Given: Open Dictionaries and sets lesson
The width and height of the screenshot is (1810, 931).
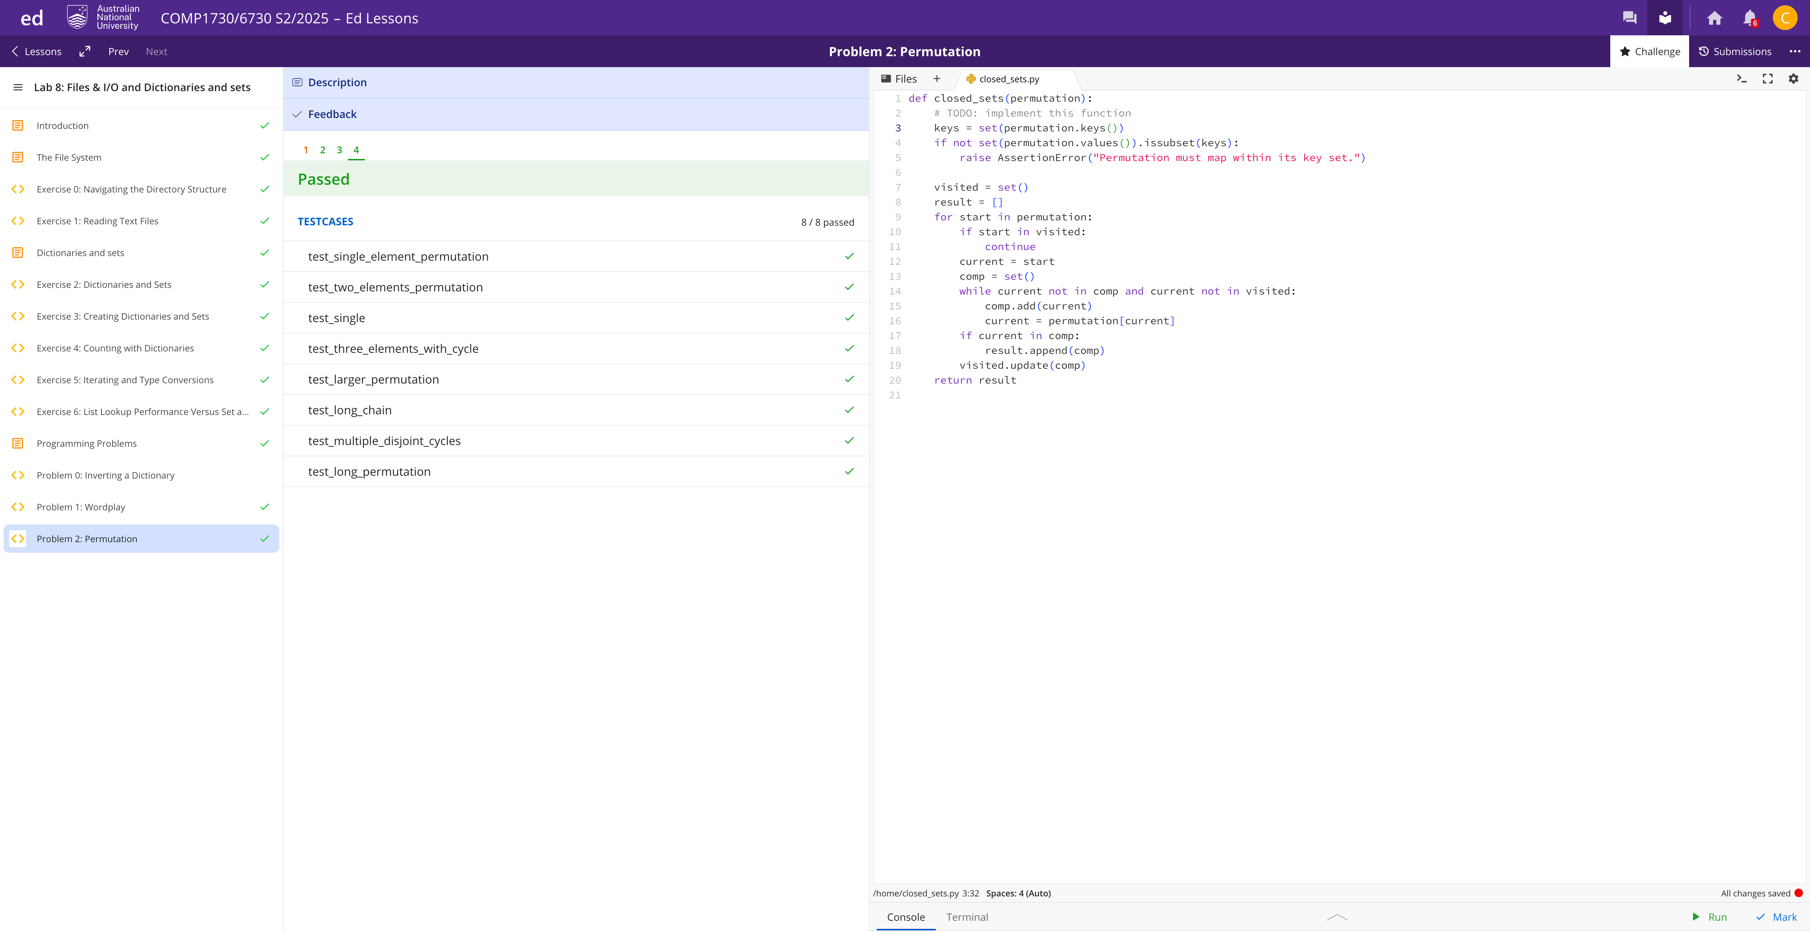Looking at the screenshot, I should (x=141, y=253).
